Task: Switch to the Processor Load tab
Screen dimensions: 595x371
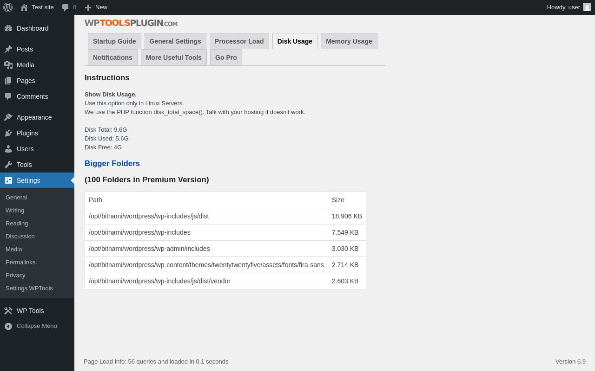Action: tap(239, 41)
